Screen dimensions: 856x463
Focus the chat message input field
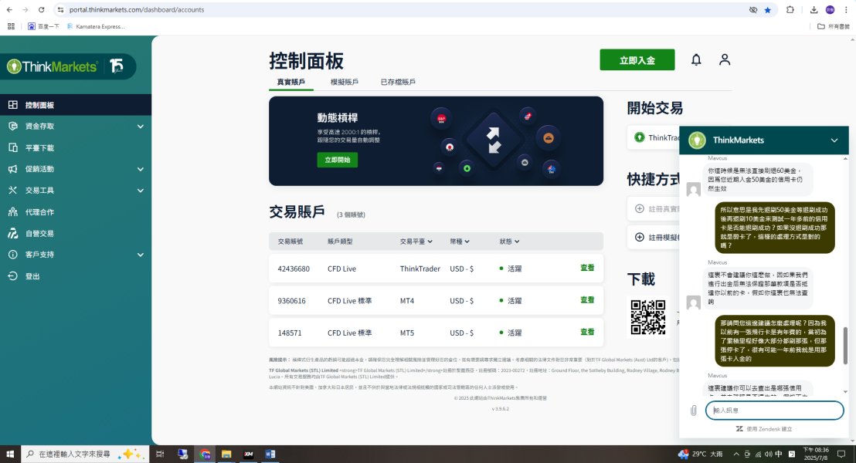[775, 411]
